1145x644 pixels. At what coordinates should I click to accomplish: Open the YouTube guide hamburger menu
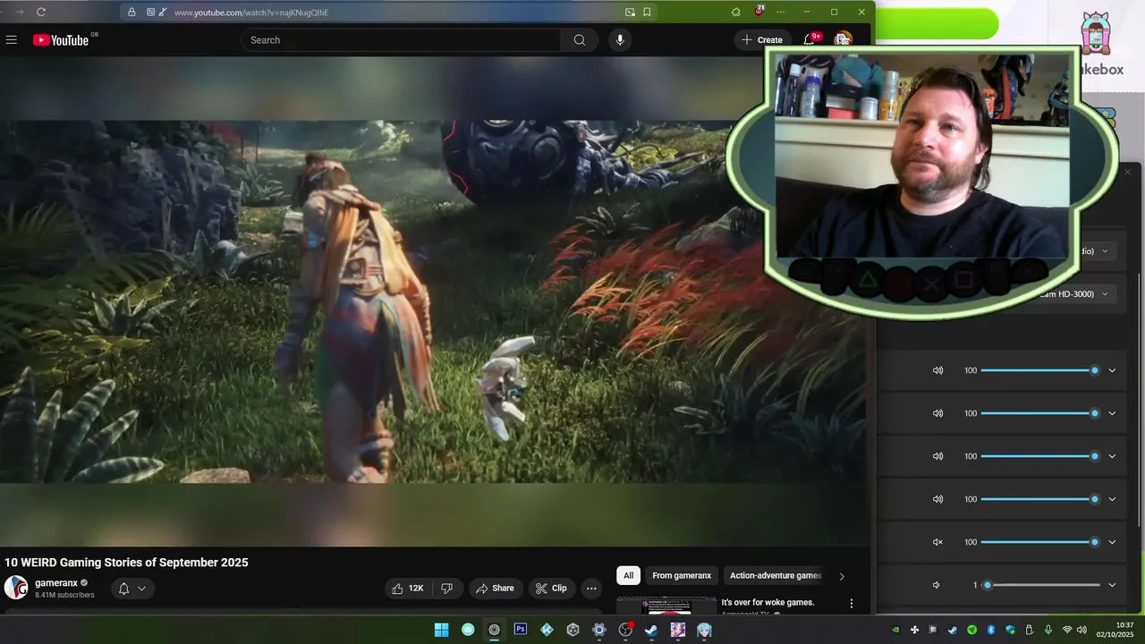[x=12, y=39]
